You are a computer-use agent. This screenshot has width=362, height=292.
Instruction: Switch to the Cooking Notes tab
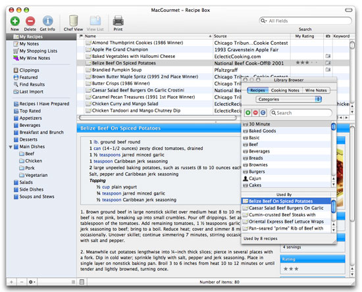[285, 90]
